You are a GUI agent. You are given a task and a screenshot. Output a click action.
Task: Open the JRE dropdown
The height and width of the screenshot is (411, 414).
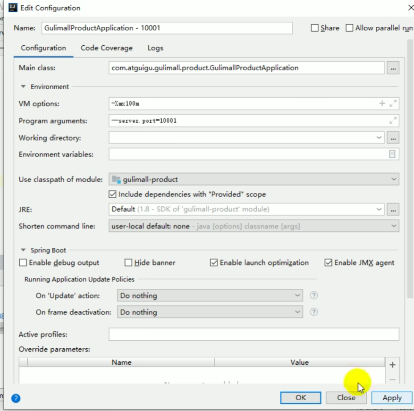(379, 210)
